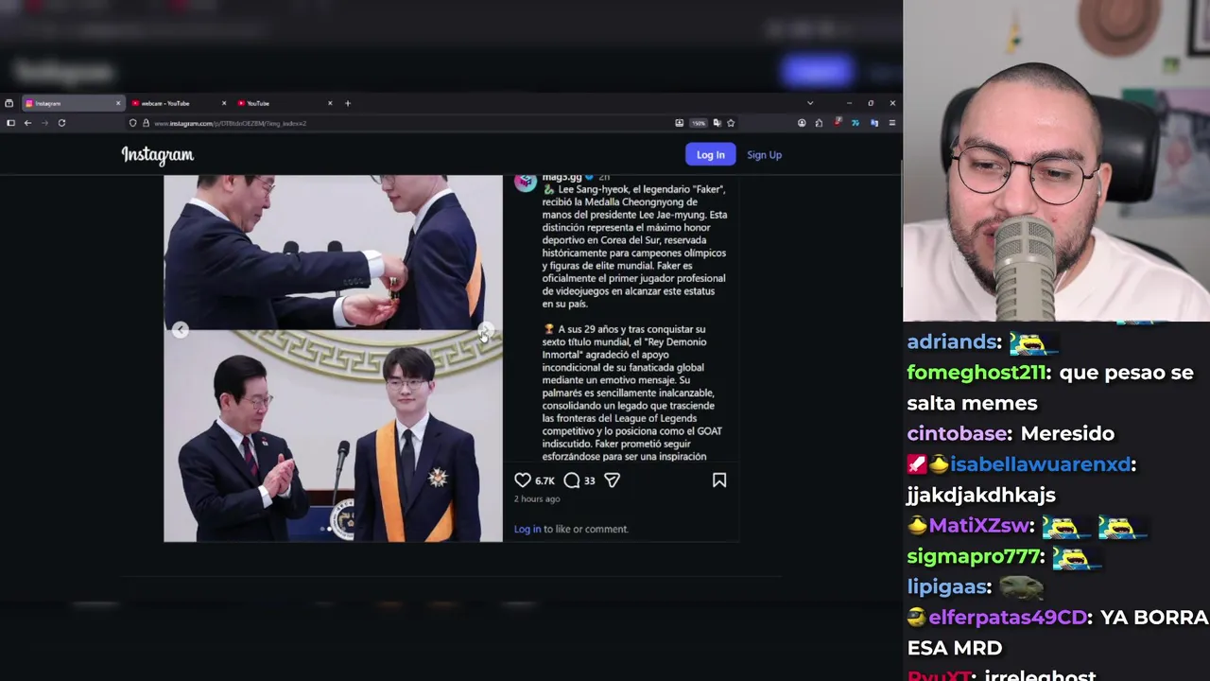Click the lipigaas username in chat
The image size is (1210, 681).
pos(949,586)
